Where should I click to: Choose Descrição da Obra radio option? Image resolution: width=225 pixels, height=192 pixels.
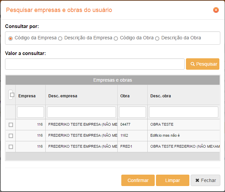157,38
